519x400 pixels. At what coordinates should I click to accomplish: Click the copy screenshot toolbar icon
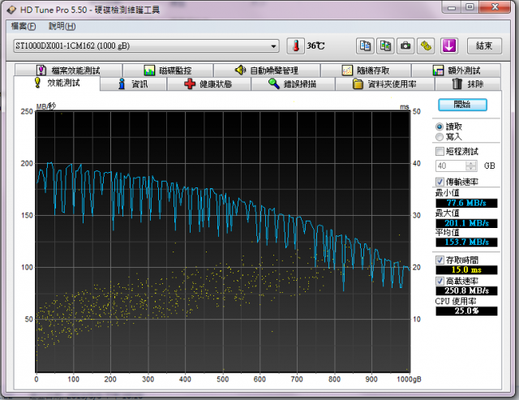click(x=385, y=45)
